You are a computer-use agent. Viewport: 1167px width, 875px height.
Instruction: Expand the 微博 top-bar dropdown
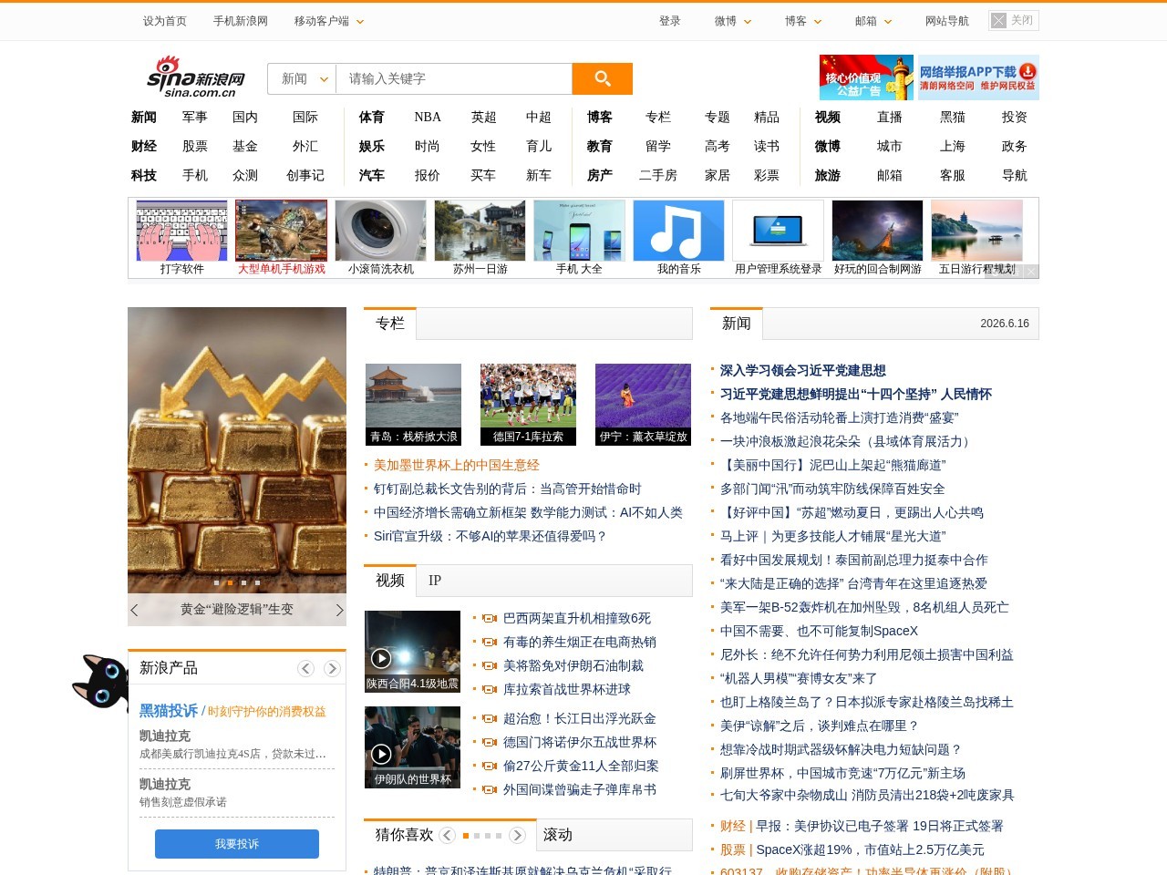[733, 21]
